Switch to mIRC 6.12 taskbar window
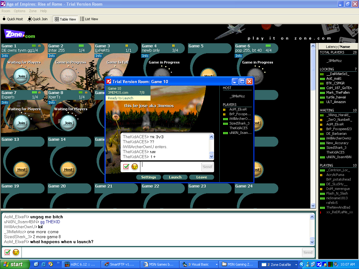The width and height of the screenshot is (359, 269). coord(81,264)
